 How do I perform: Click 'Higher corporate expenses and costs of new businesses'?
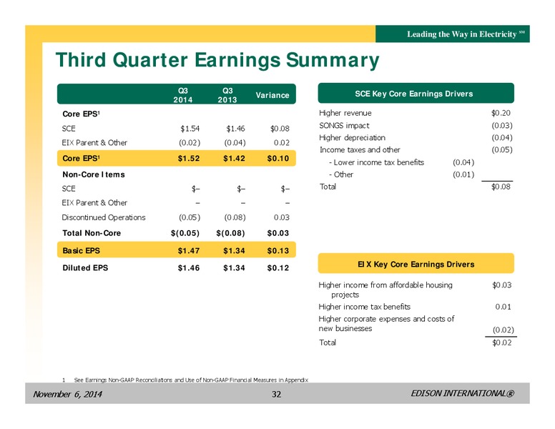click(x=386, y=324)
